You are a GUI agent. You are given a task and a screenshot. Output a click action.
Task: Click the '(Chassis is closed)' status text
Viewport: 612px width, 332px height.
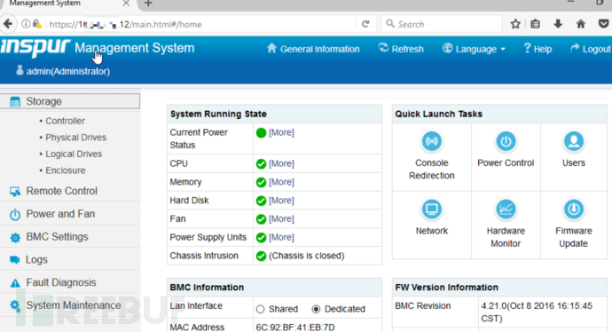(x=307, y=256)
